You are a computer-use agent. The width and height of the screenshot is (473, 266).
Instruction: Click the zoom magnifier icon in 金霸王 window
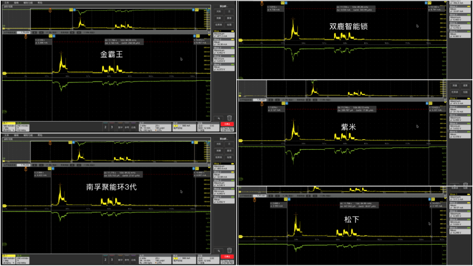point(219,118)
